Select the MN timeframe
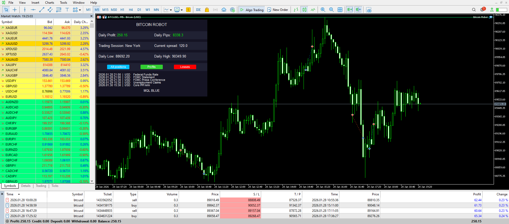Image resolution: width=509 pixels, height=224 pixels. click(156, 10)
